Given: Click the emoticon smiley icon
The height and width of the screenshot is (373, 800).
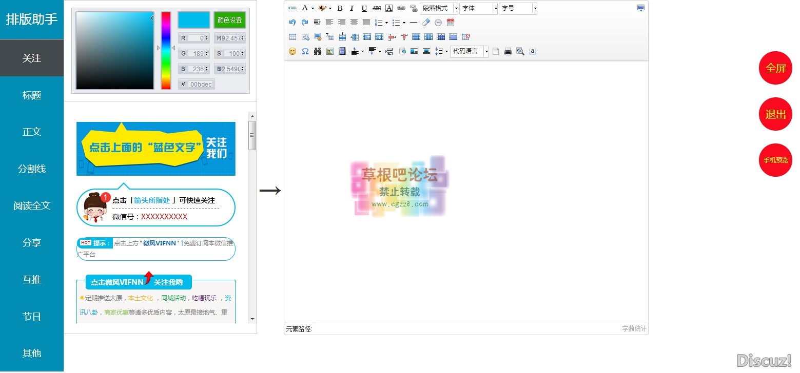Looking at the screenshot, I should pyautogui.click(x=292, y=51).
